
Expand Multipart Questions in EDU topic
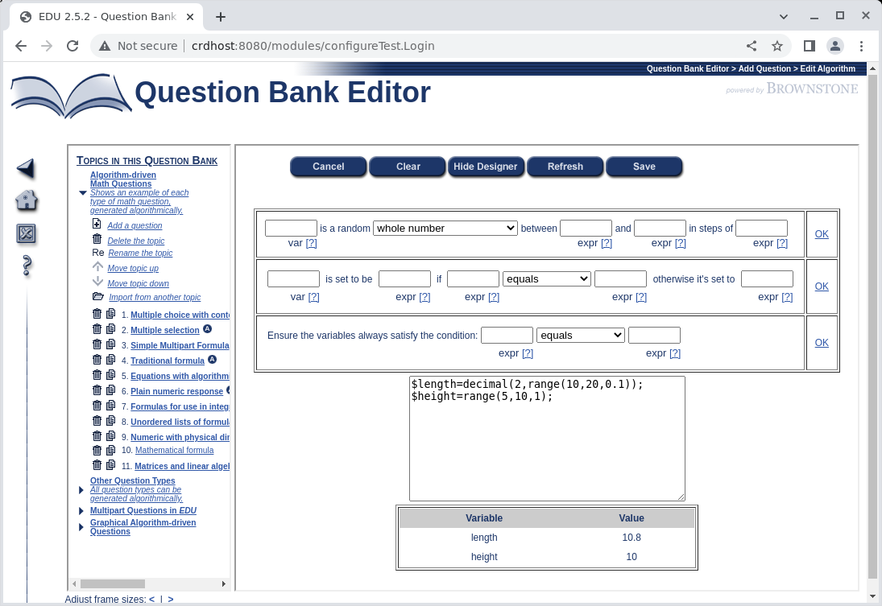pos(81,511)
